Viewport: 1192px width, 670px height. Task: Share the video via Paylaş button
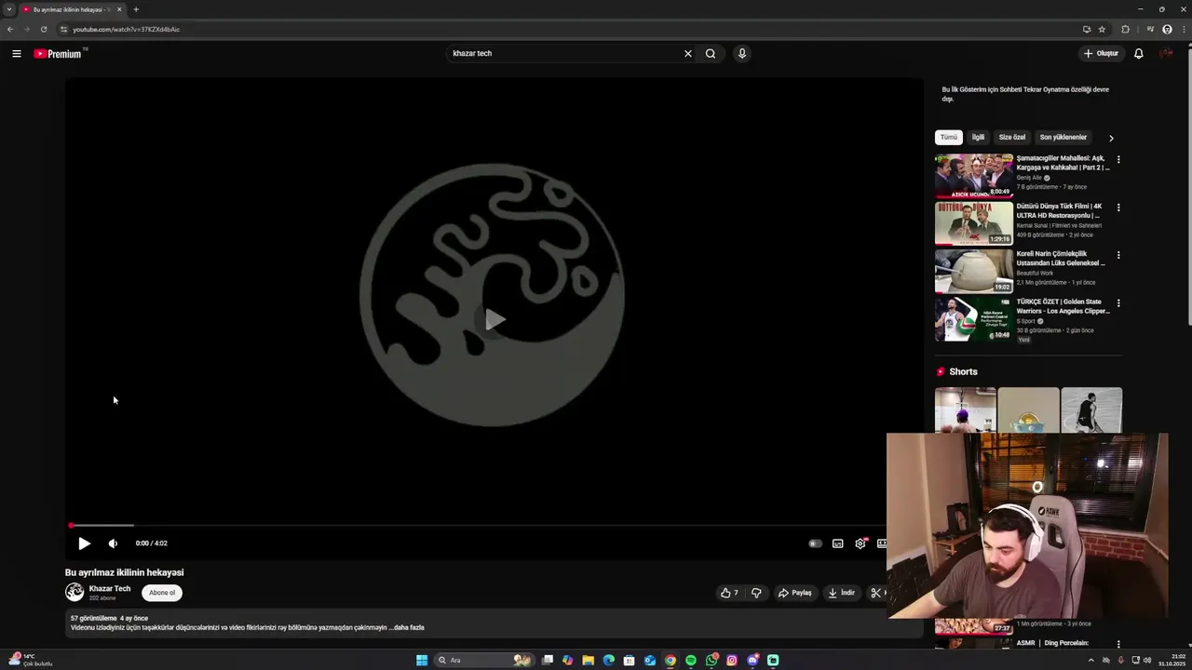(795, 593)
